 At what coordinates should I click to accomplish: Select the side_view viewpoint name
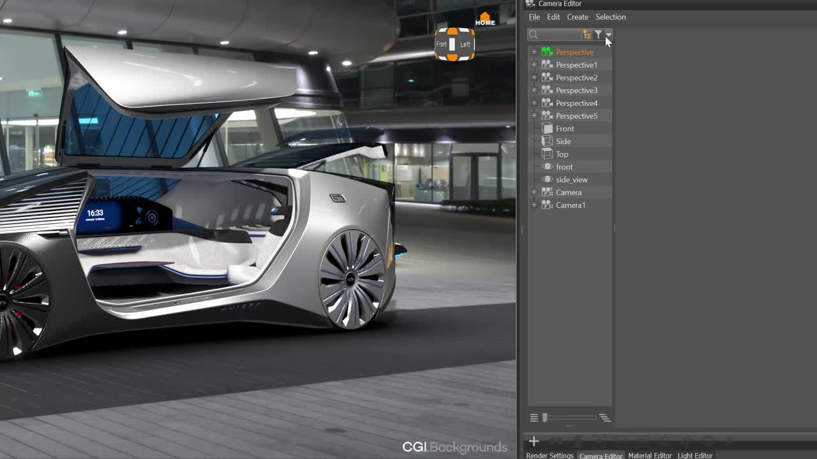click(572, 179)
